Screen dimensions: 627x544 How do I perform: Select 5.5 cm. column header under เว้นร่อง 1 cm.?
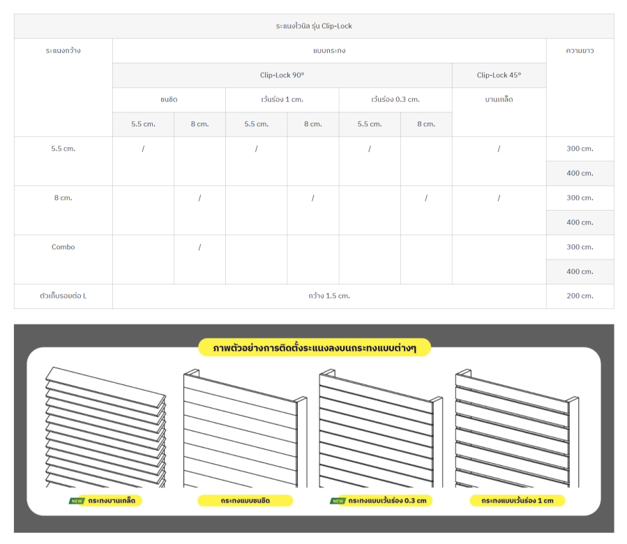pyautogui.click(x=257, y=124)
